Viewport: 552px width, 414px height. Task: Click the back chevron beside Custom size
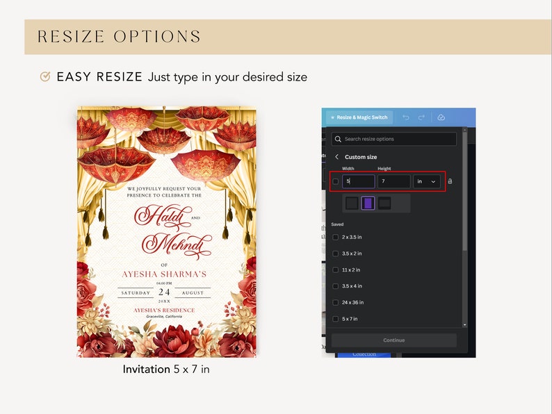click(337, 157)
